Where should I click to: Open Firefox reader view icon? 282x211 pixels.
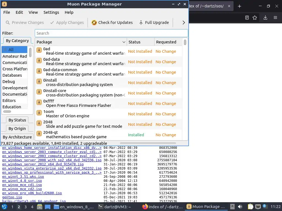tap(247, 18)
